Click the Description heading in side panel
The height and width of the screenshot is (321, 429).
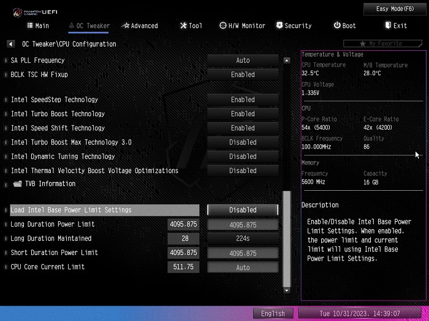tap(320, 205)
